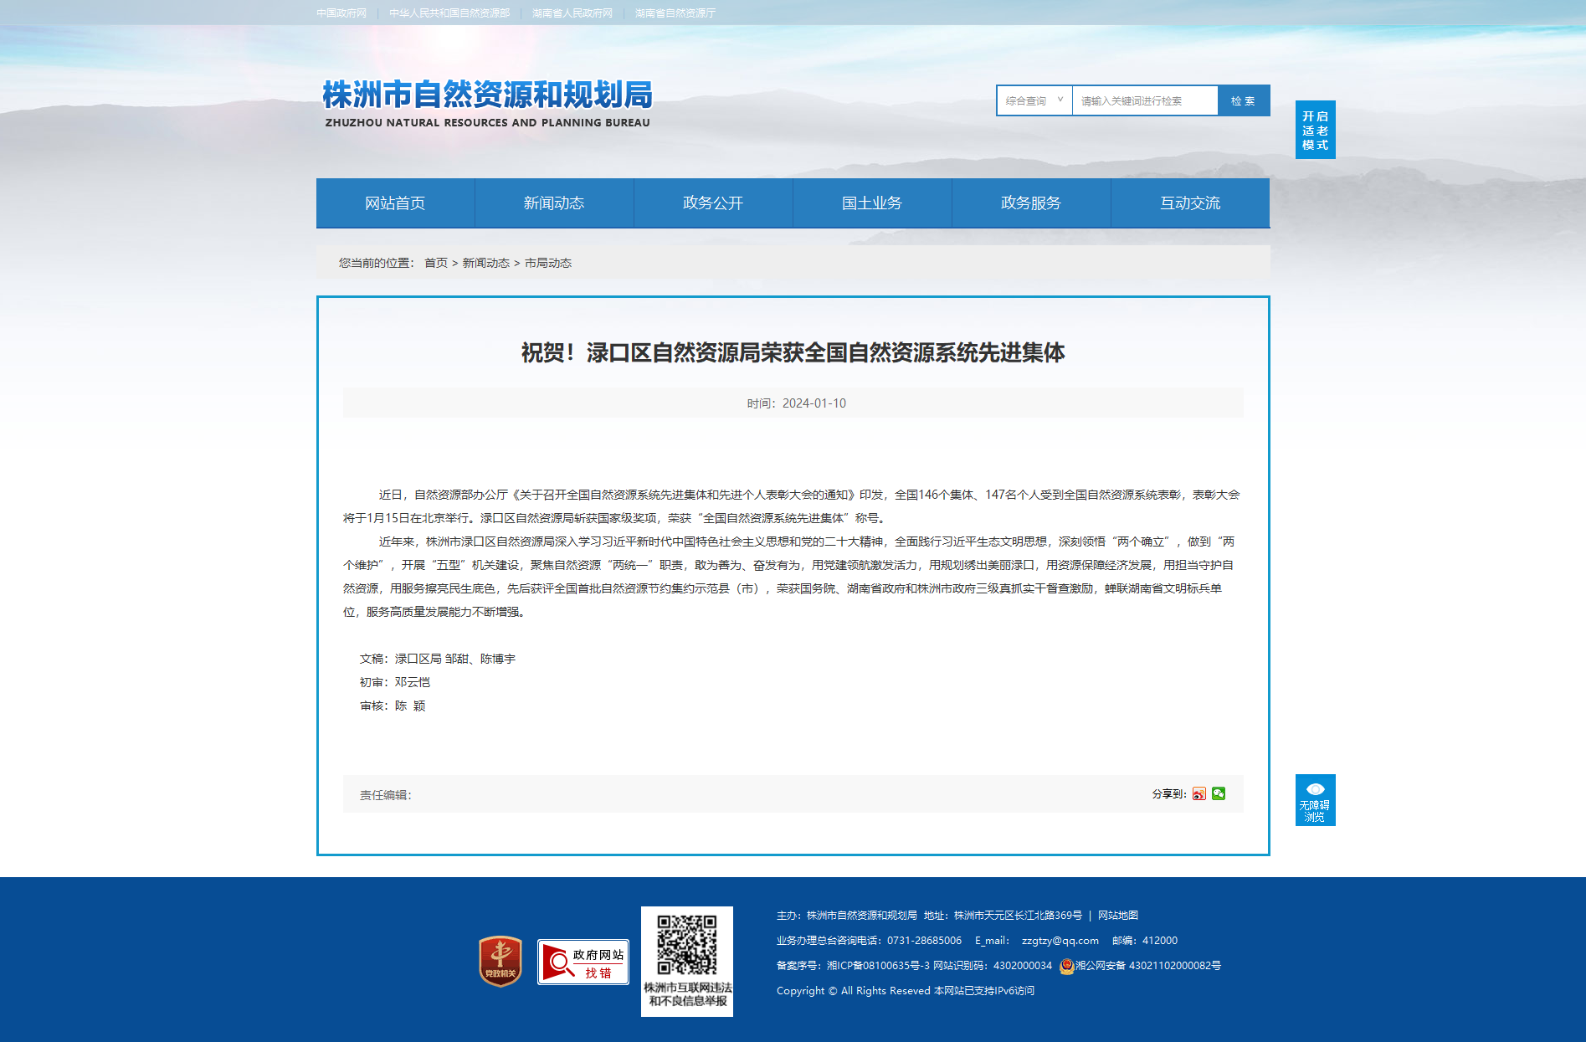Toggle the 开启适老模式 elderly-friendly mode
Screen dimensions: 1586x1042
pyautogui.click(x=1315, y=130)
